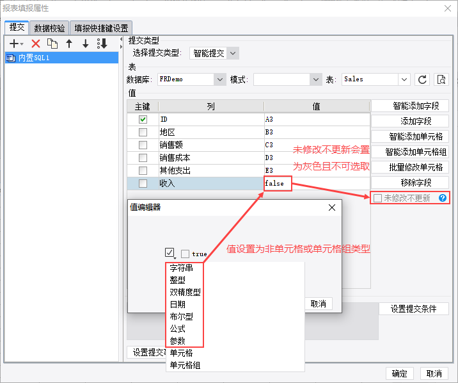The width and height of the screenshot is (458, 383).
Task: Switch to the 填报快捷键设置 tab
Action: (x=101, y=28)
